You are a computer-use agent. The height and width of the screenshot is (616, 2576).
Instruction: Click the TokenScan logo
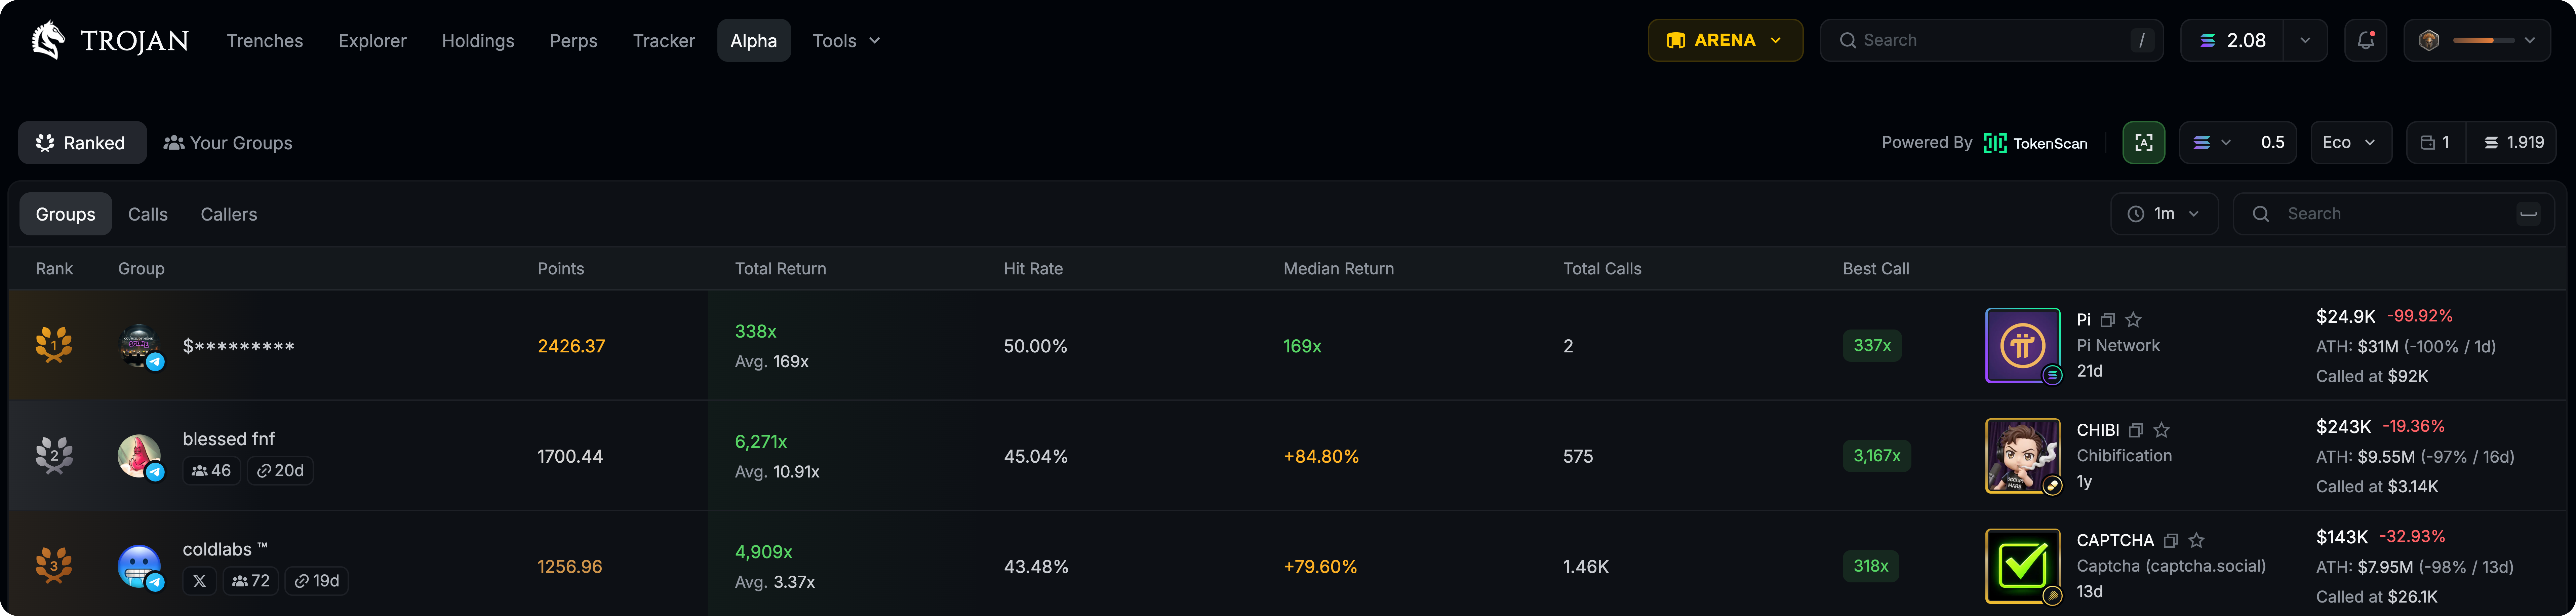coord(1996,143)
